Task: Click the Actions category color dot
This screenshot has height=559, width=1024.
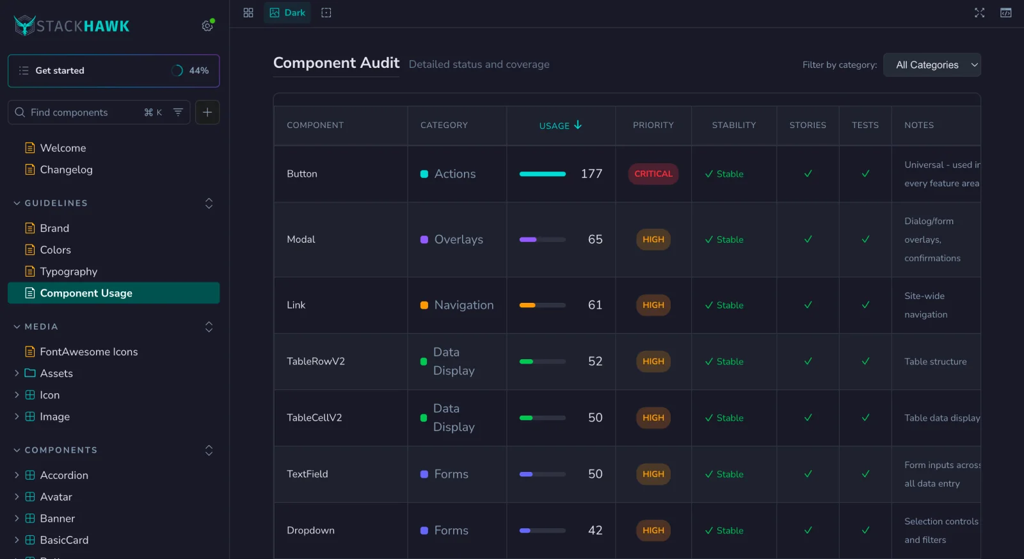Action: [x=424, y=174]
